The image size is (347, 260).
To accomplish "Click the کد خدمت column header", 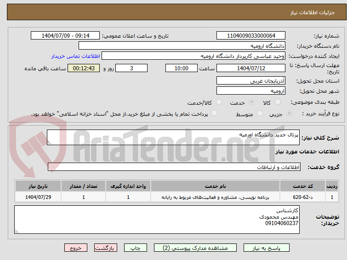I will (x=303, y=186).
